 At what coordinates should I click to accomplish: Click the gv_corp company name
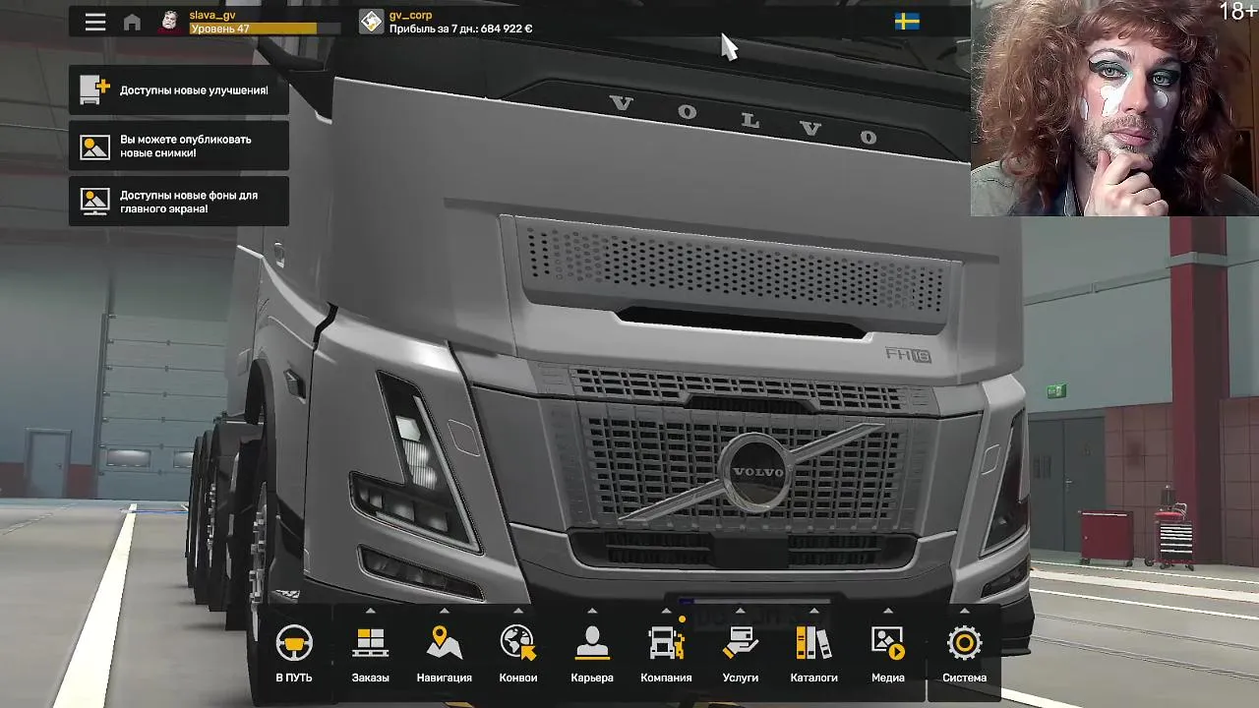tap(410, 15)
